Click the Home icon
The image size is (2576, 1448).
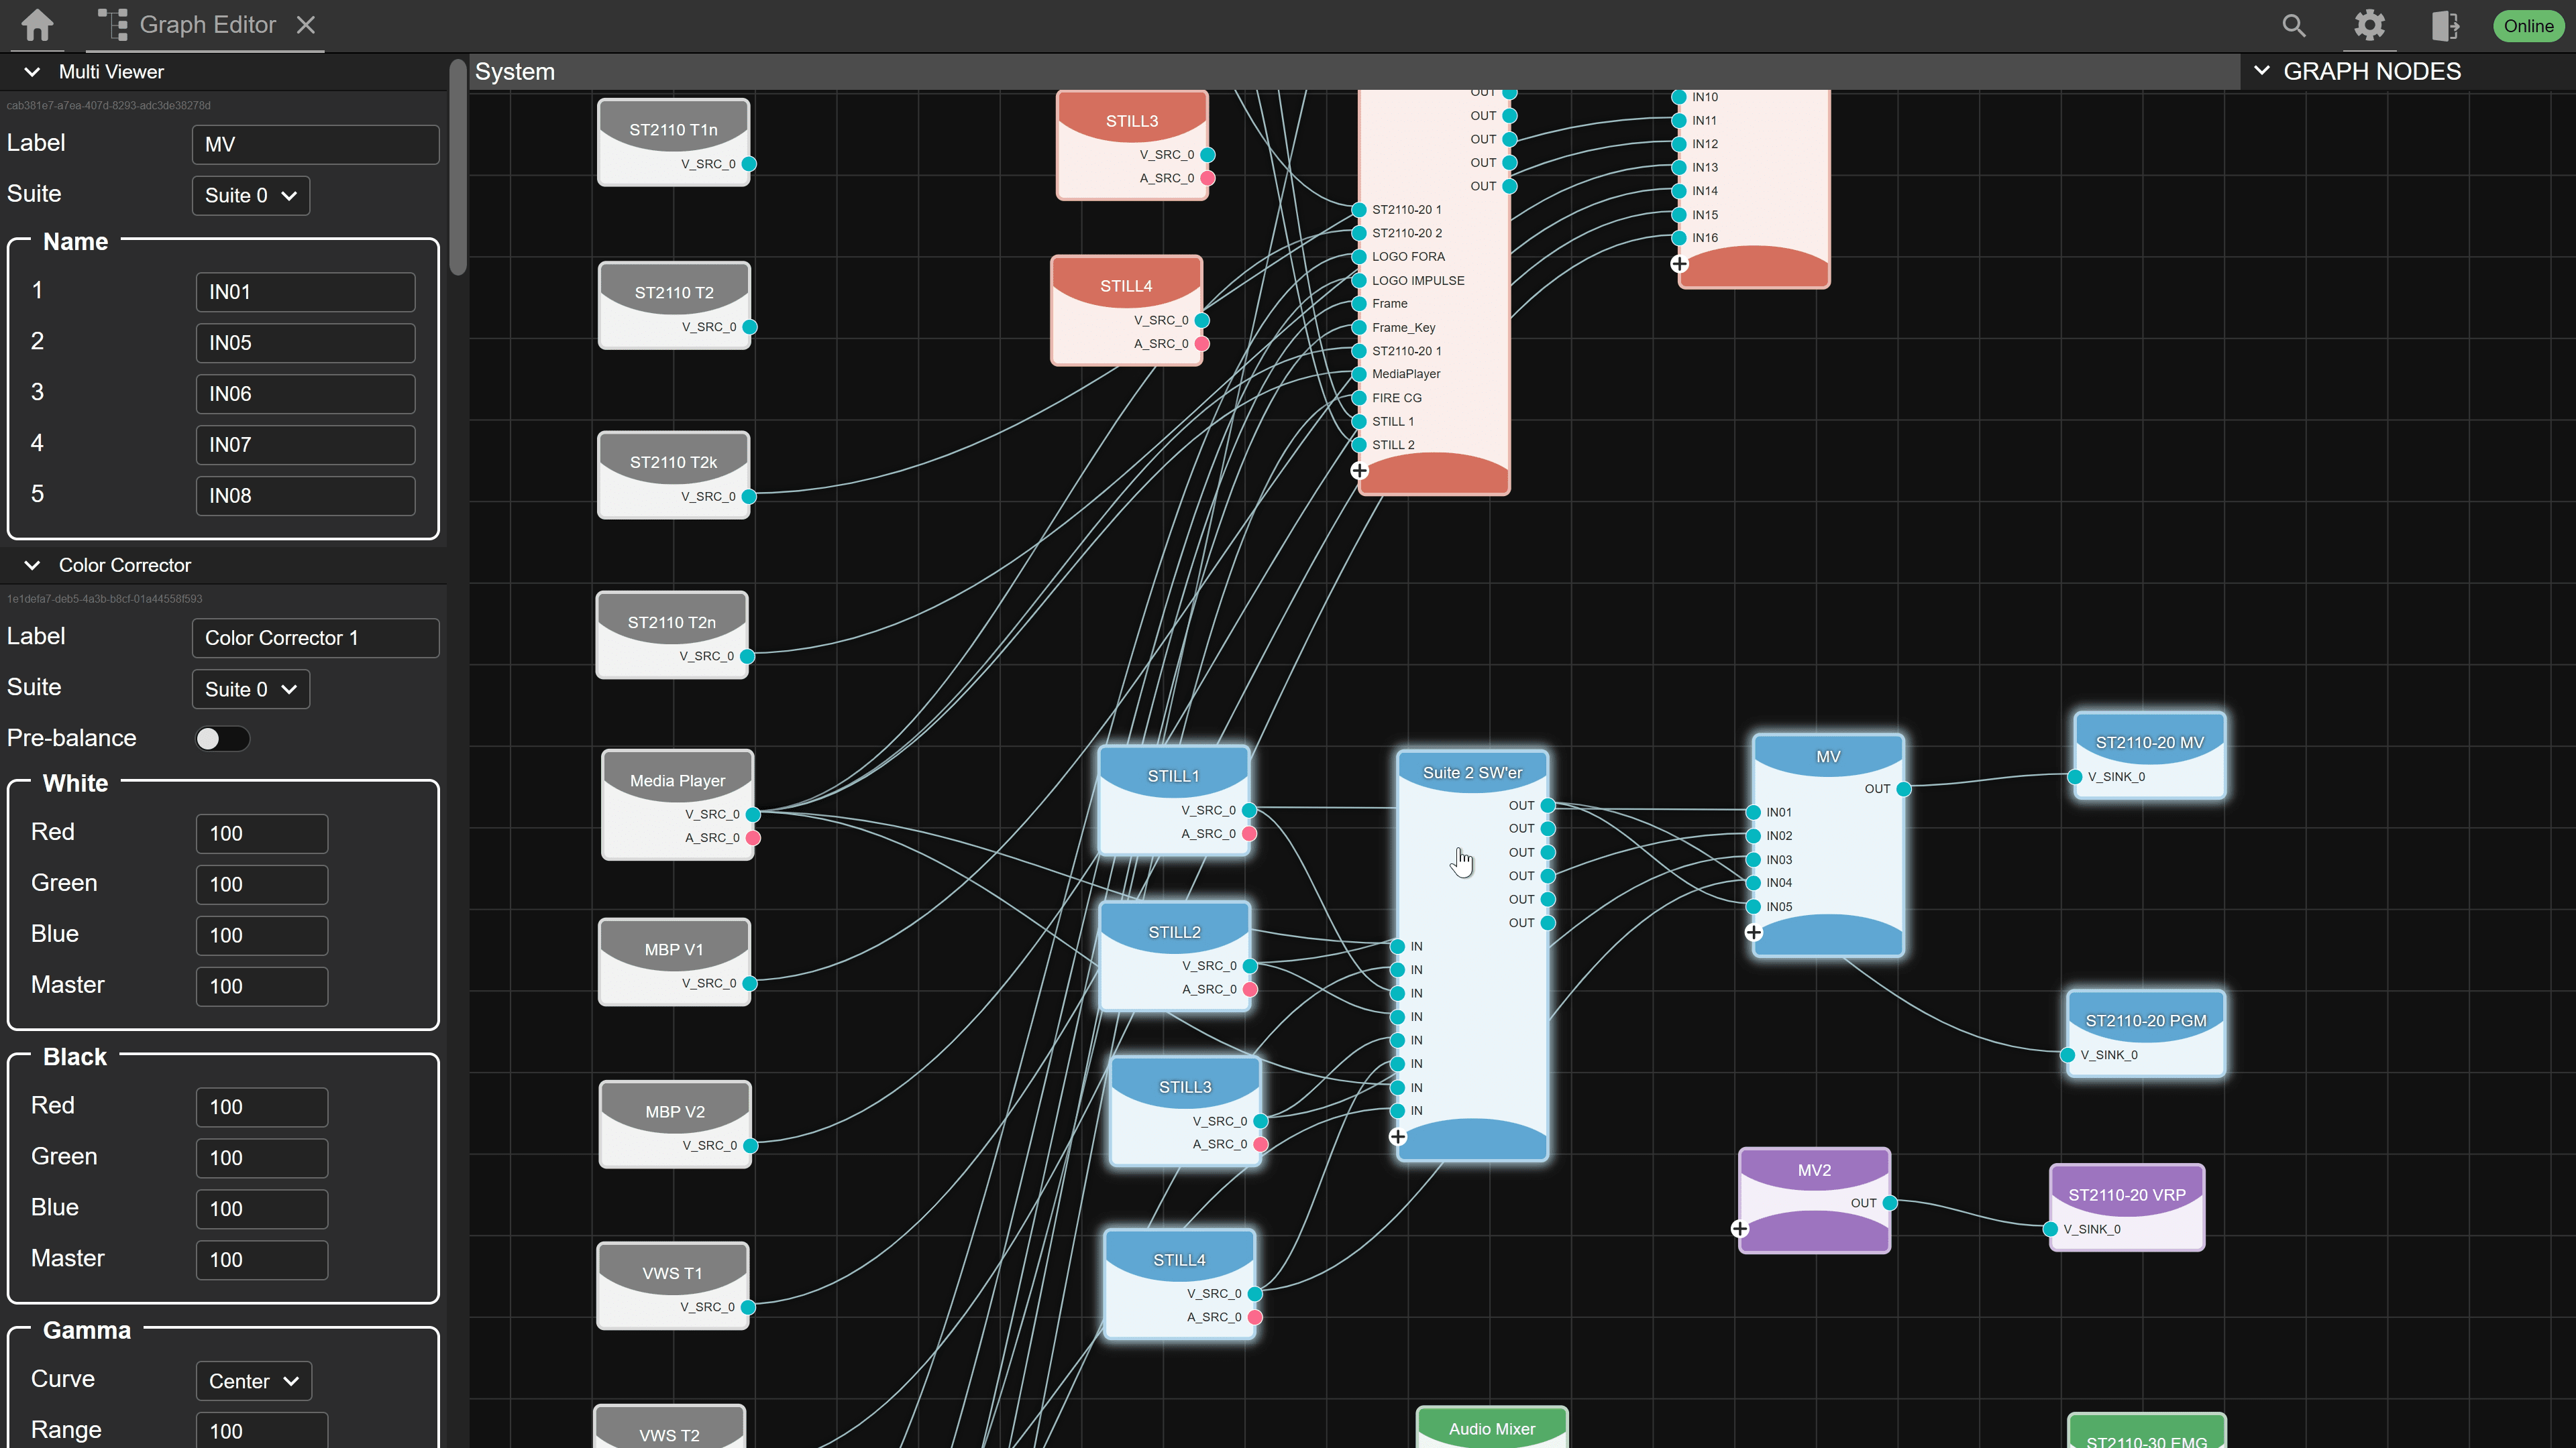37,25
